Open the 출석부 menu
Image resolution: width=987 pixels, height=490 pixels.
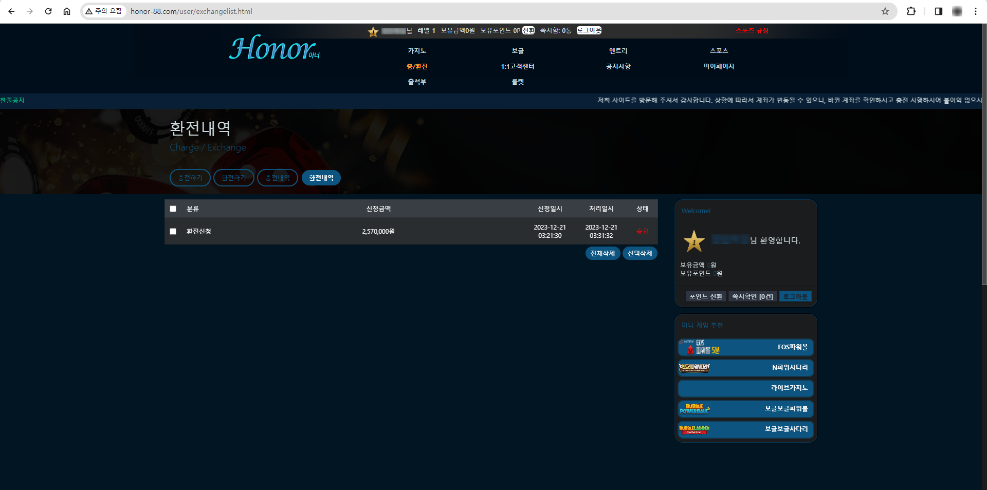[x=417, y=82]
